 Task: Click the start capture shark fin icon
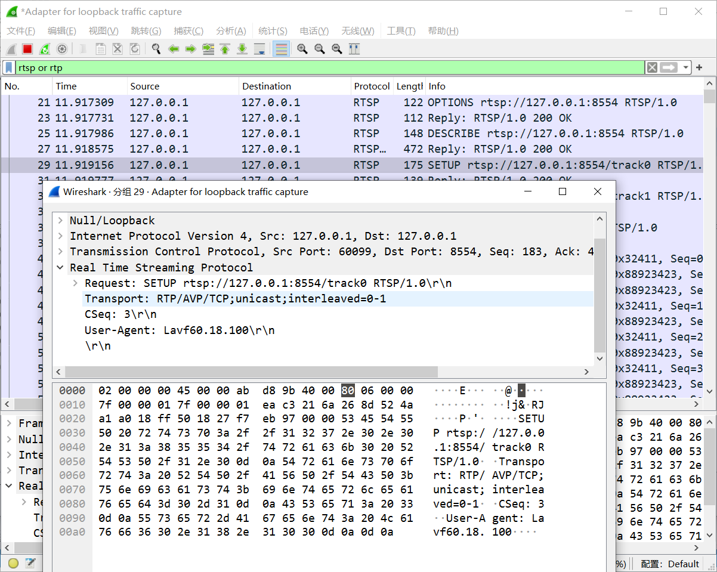(x=11, y=49)
